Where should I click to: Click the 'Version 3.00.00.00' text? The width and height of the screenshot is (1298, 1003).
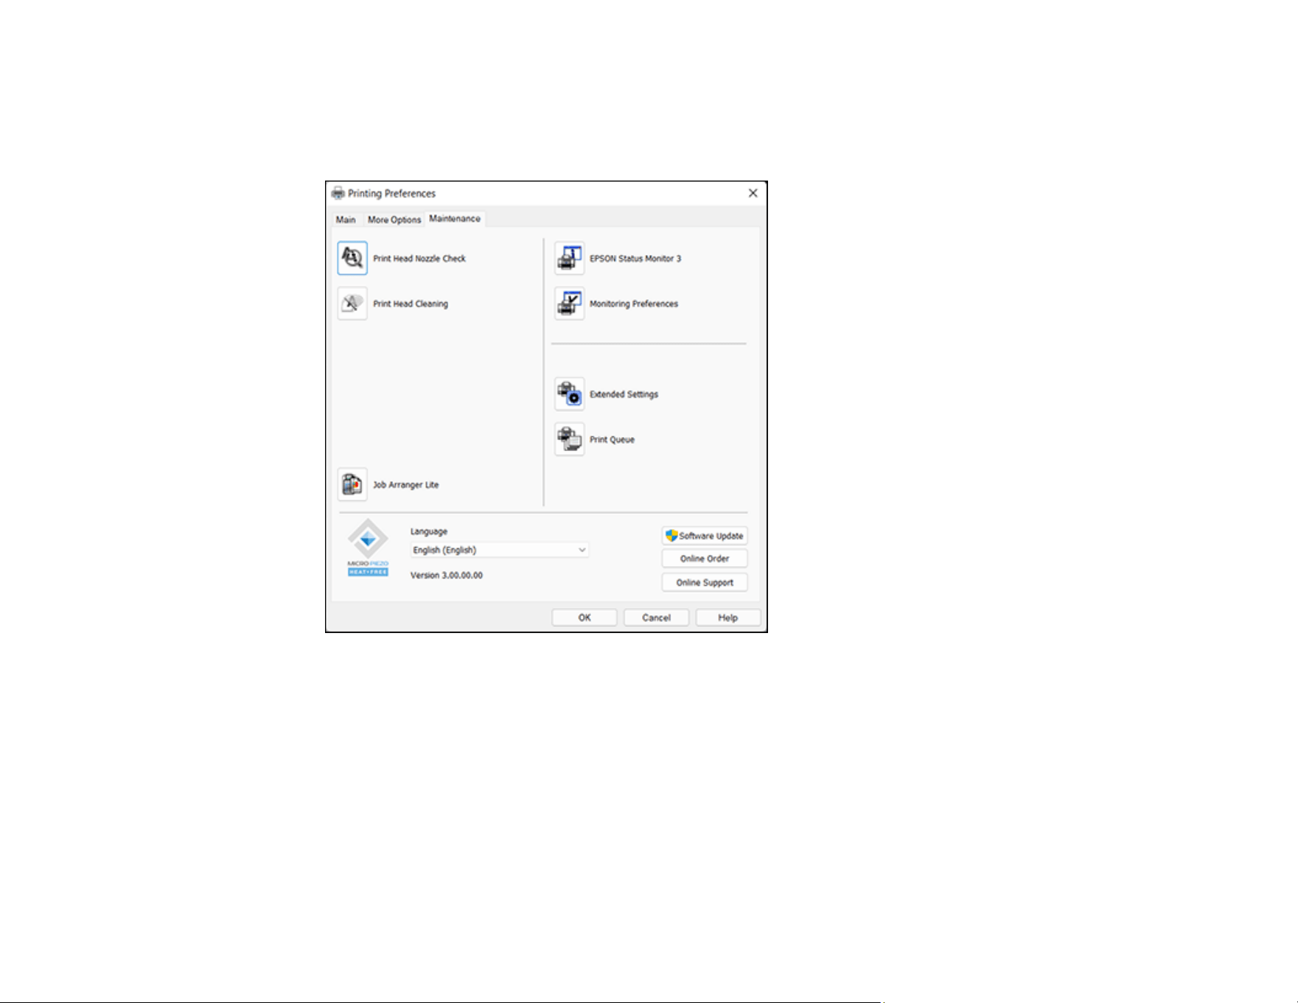tap(447, 576)
